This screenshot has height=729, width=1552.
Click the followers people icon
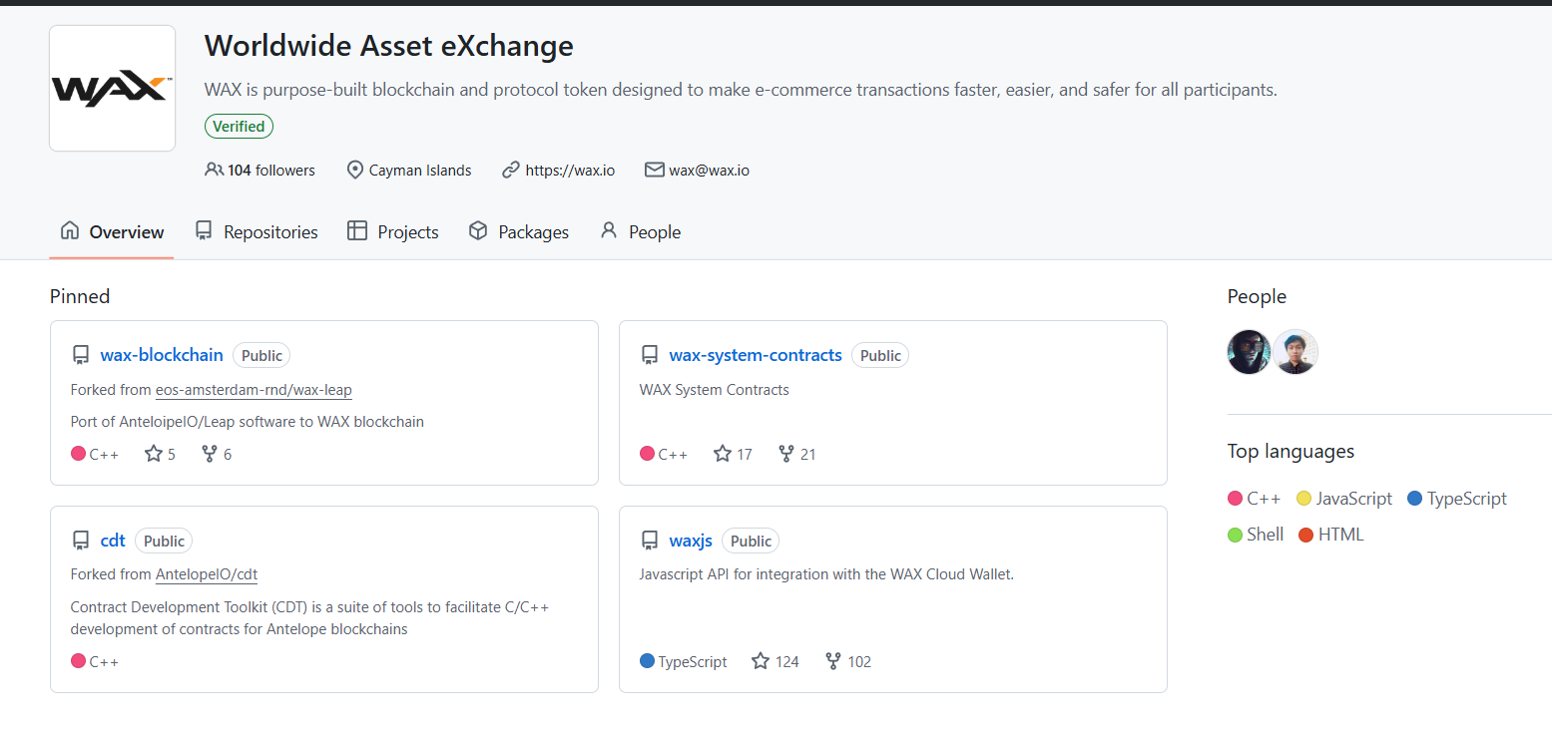click(214, 170)
